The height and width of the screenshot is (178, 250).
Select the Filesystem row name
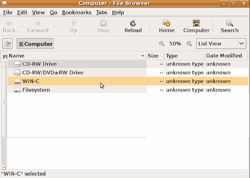(36, 90)
